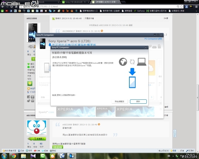Click 提醒 notifications in bottom toolbar
The height and width of the screenshot is (159, 199).
173,151
